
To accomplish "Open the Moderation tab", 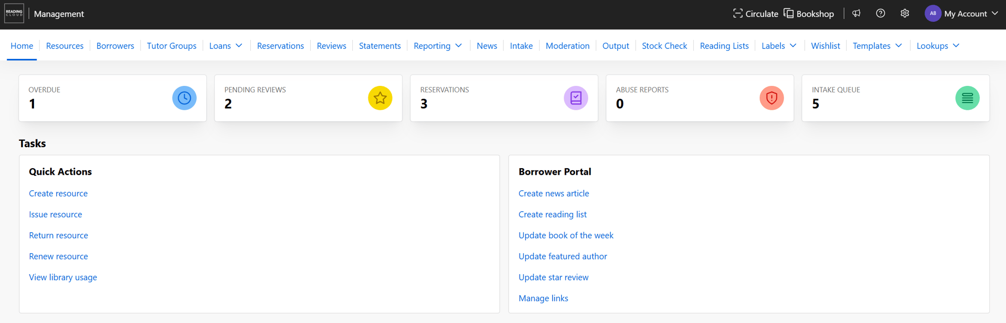I will 568,45.
